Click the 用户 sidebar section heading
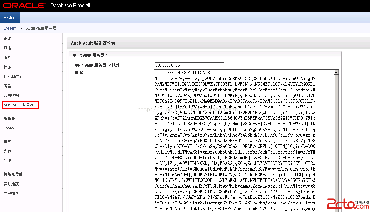Screen dimensions: 370x212 [x=7, y=141]
